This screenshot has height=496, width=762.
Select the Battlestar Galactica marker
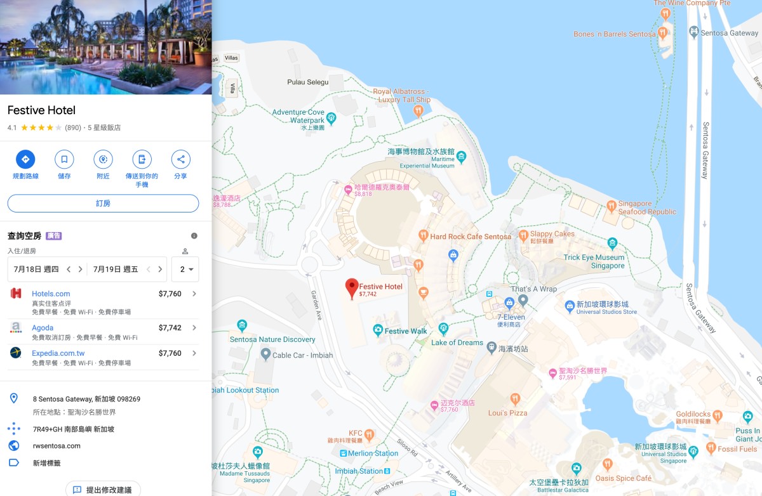(576, 470)
